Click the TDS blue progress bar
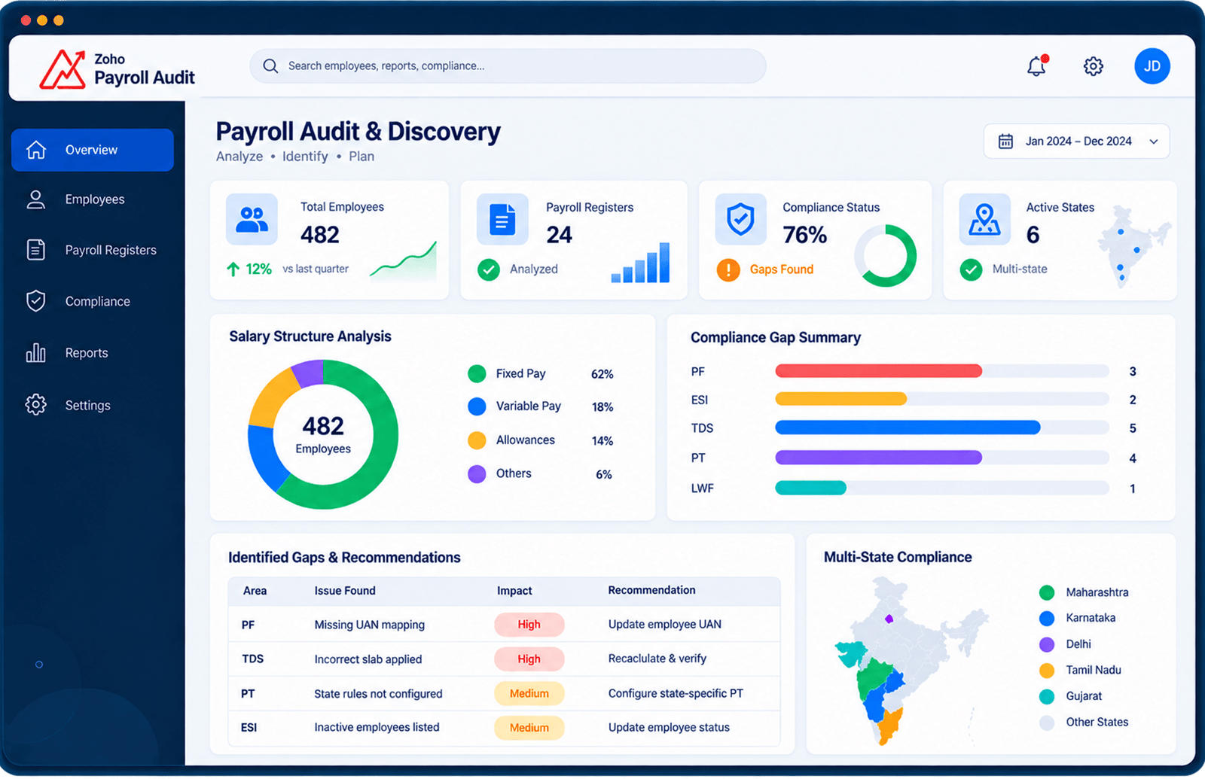Image resolution: width=1205 pixels, height=779 pixels. tap(908, 428)
